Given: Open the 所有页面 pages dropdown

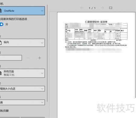Looking at the screenshot, I should [22, 73].
